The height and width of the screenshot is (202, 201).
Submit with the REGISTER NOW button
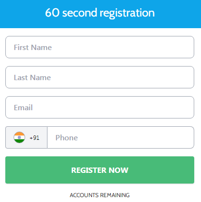point(100,170)
